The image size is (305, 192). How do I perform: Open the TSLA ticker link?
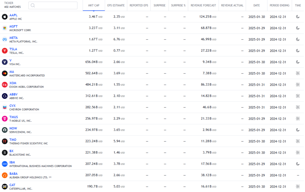tap(13, 49)
